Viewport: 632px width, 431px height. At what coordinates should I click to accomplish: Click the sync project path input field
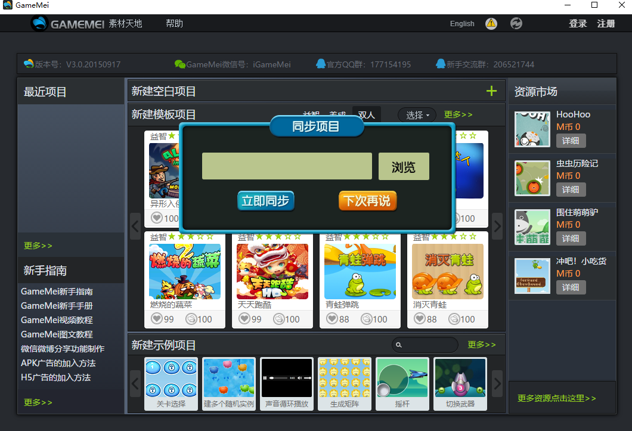tap(287, 166)
